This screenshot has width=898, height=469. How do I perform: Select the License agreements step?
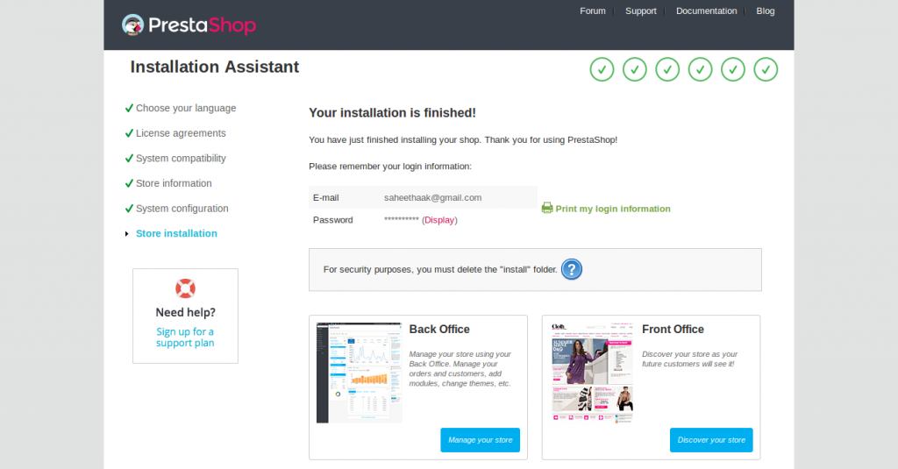pos(181,133)
